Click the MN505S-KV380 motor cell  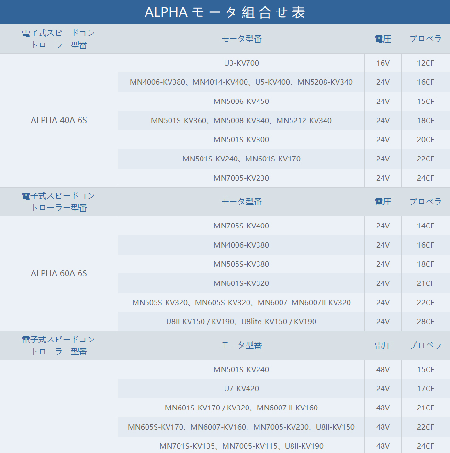point(241,264)
